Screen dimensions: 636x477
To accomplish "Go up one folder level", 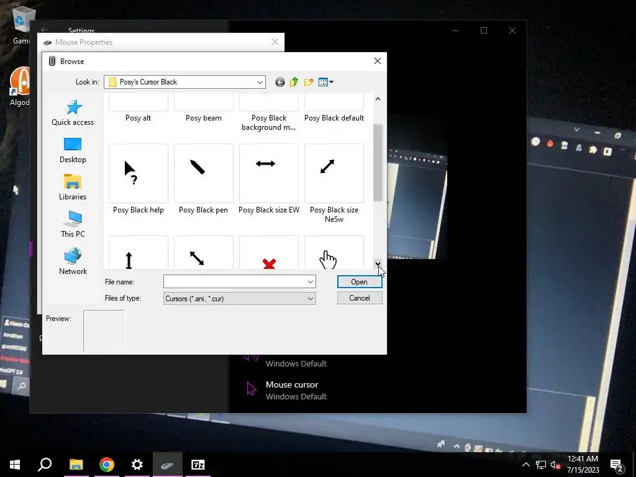I will [294, 83].
